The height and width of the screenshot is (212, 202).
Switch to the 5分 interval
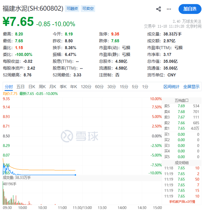pyautogui.click(x=134, y=87)
